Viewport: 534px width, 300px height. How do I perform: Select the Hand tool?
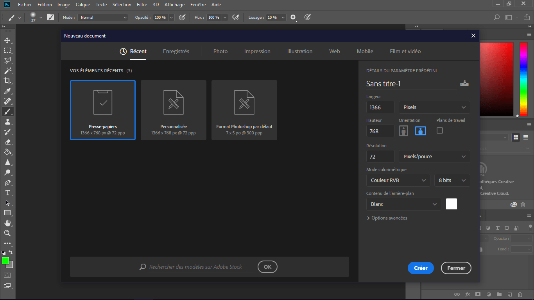tap(7, 223)
